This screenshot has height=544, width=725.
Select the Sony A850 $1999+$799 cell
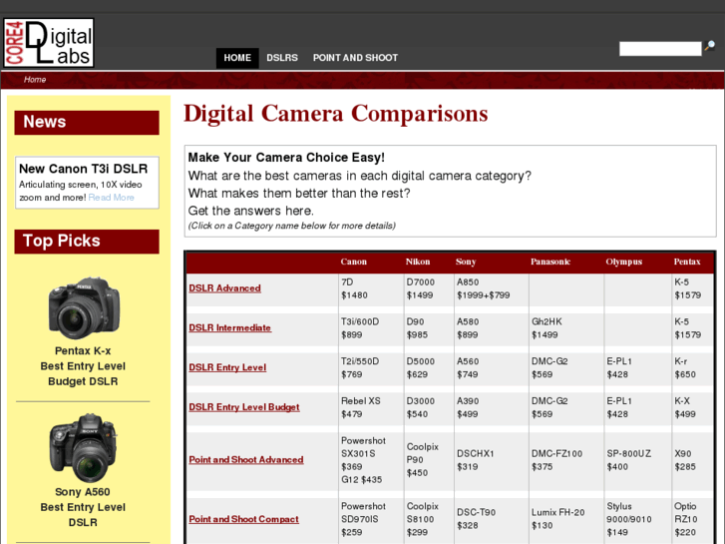pyautogui.click(x=492, y=288)
